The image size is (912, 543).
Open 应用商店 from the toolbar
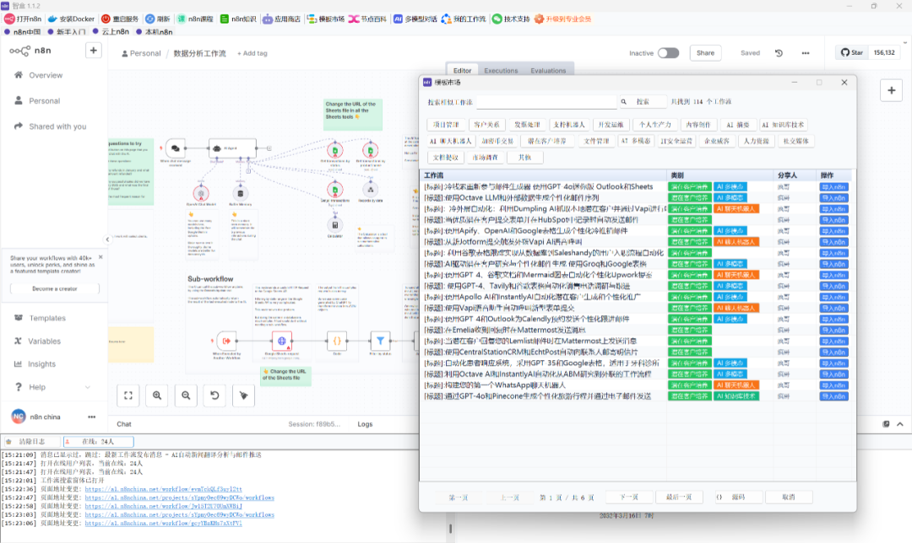pos(268,19)
